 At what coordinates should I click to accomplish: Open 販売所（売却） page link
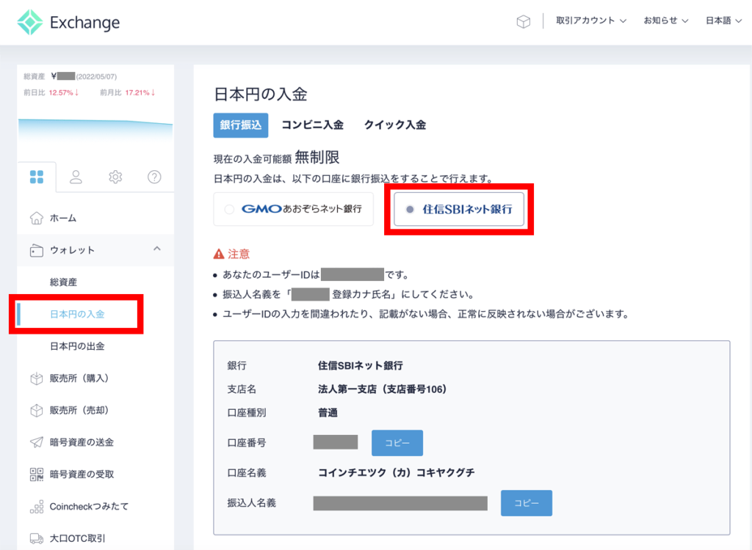click(79, 410)
